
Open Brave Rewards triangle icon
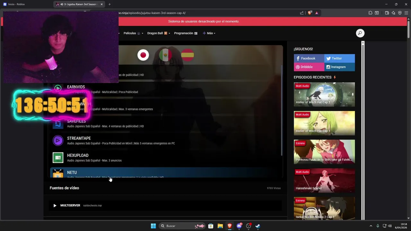[317, 13]
